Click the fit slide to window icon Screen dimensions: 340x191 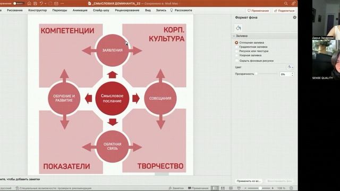click(x=291, y=188)
